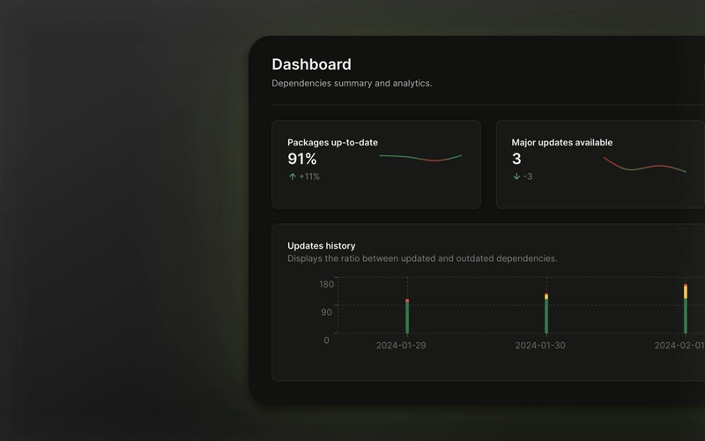Click the Dashboard heading
705x441 pixels.
click(311, 64)
